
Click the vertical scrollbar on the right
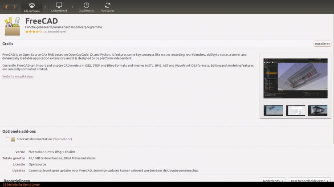[x=333, y=79]
